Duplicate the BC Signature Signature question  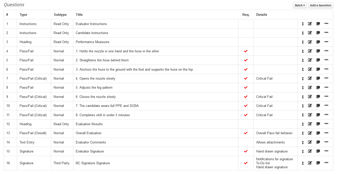pos(318,163)
